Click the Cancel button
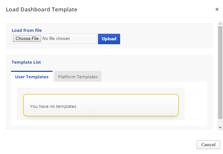 pos(208,145)
